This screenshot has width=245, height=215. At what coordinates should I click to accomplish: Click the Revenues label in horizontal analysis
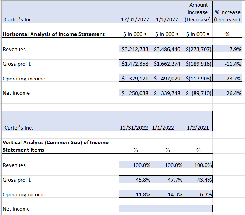click(x=14, y=49)
